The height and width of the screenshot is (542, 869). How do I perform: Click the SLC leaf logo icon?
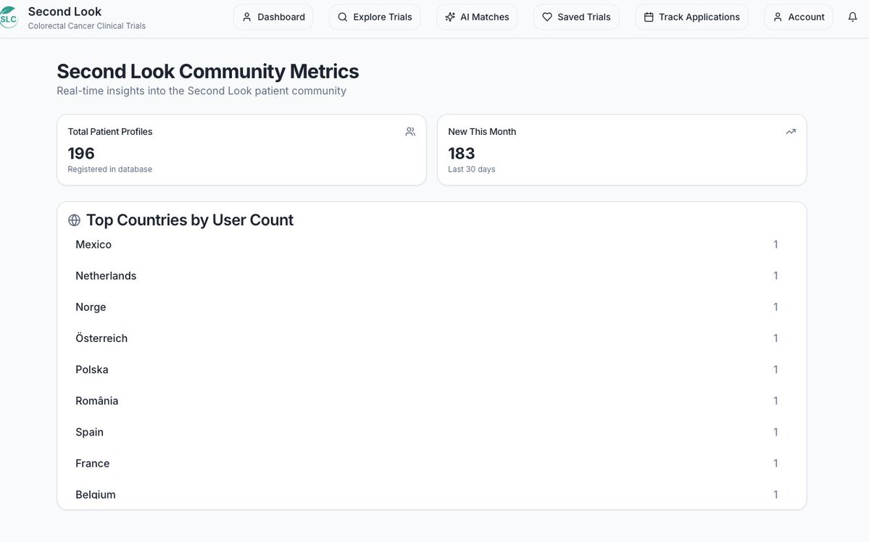click(x=8, y=17)
